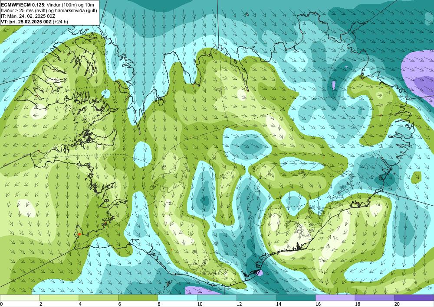Select the pale cyan 8–10 m/s legend swatch

click(178, 297)
